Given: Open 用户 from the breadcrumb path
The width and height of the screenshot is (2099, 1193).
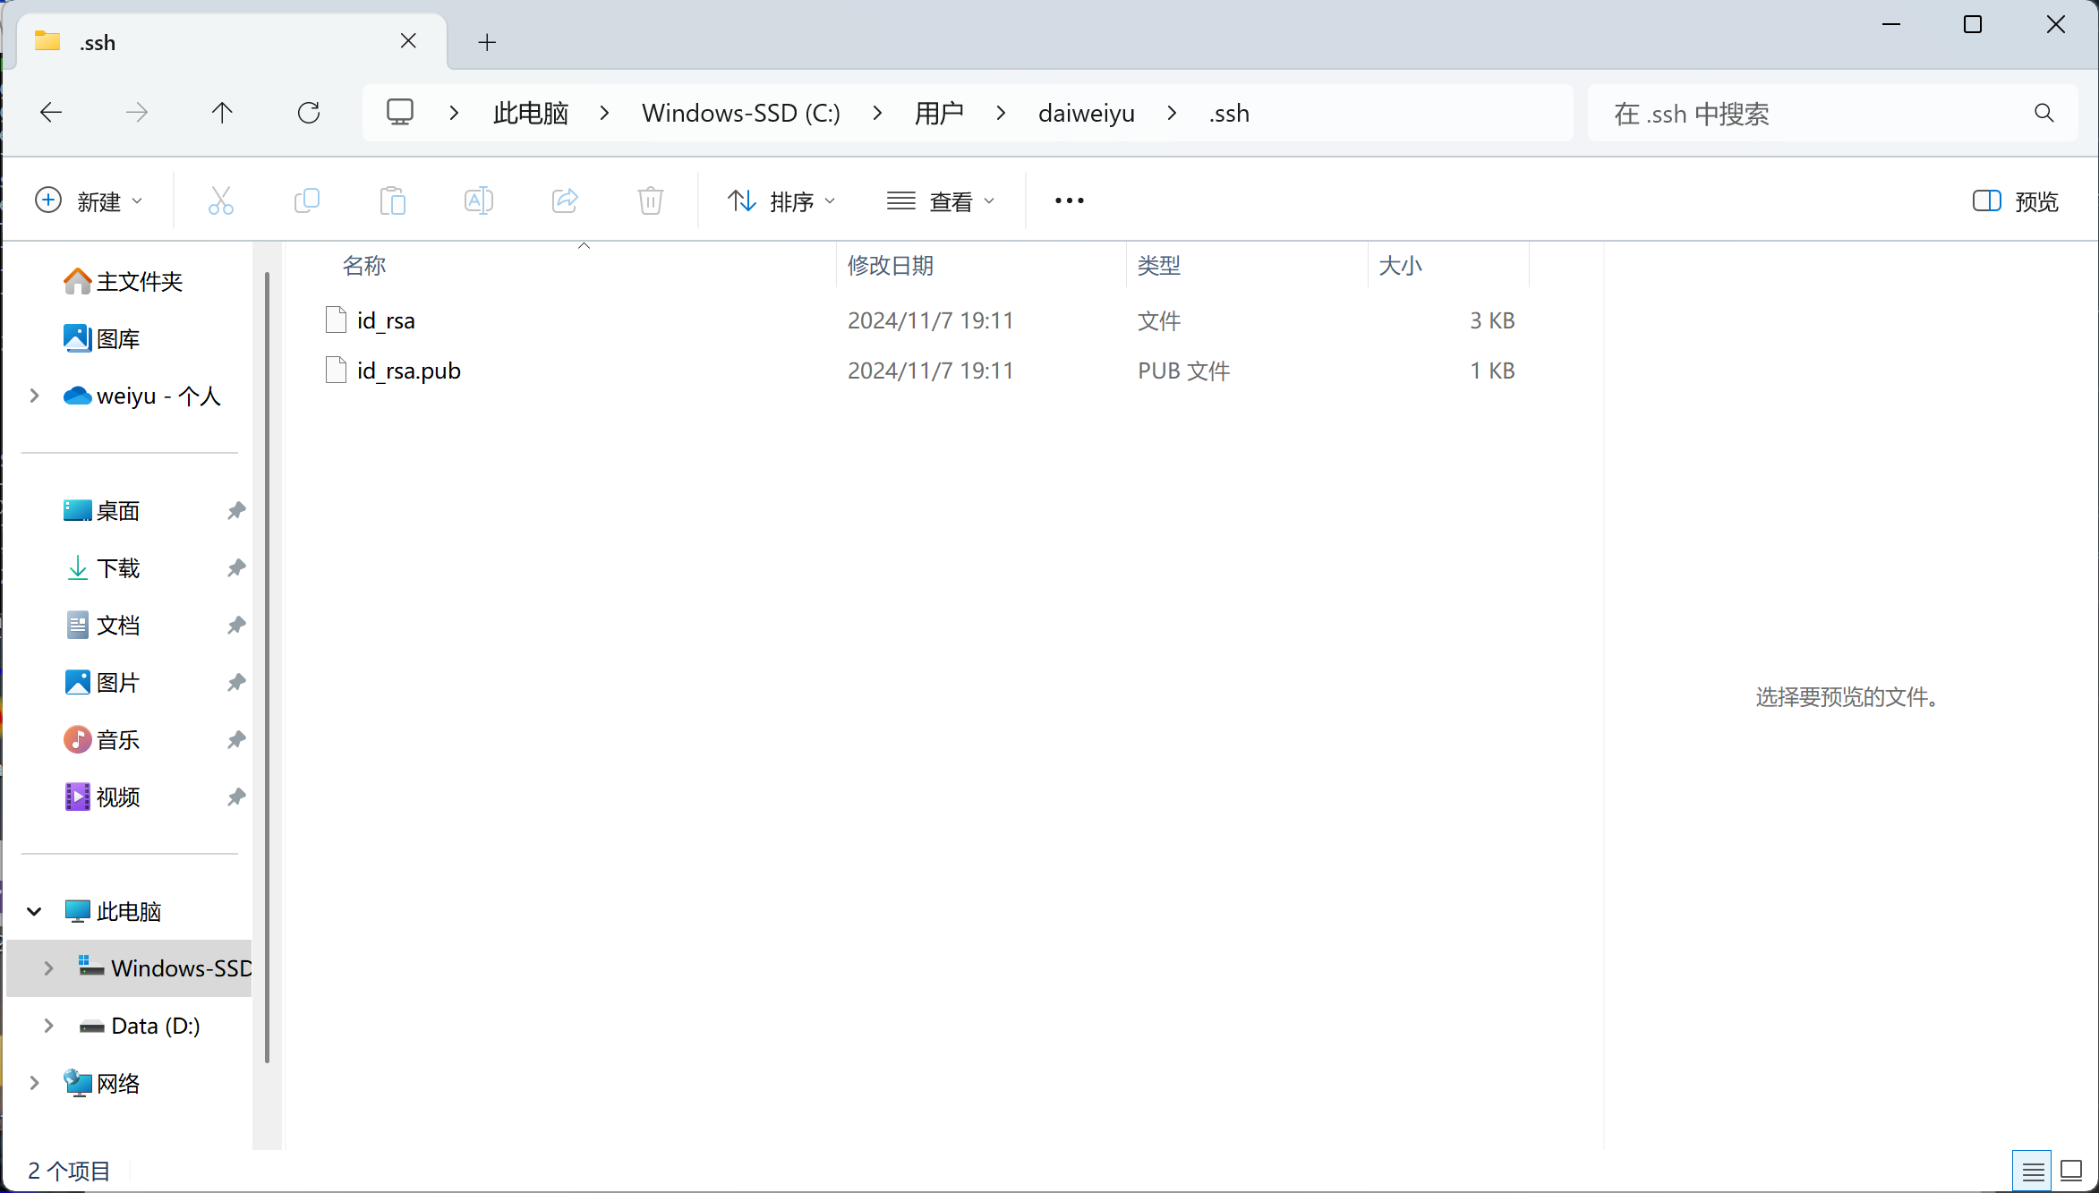Looking at the screenshot, I should pos(938,113).
